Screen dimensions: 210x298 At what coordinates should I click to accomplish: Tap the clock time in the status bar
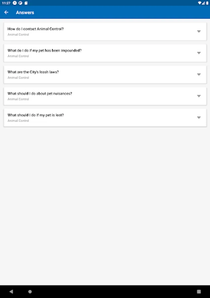click(x=6, y=3)
